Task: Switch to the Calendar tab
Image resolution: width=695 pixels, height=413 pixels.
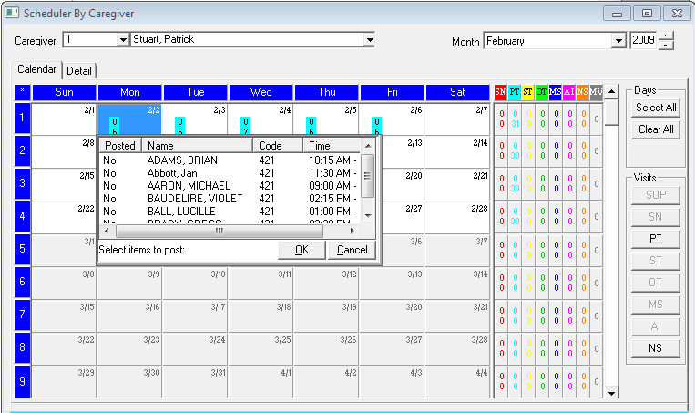Action: tap(36, 70)
